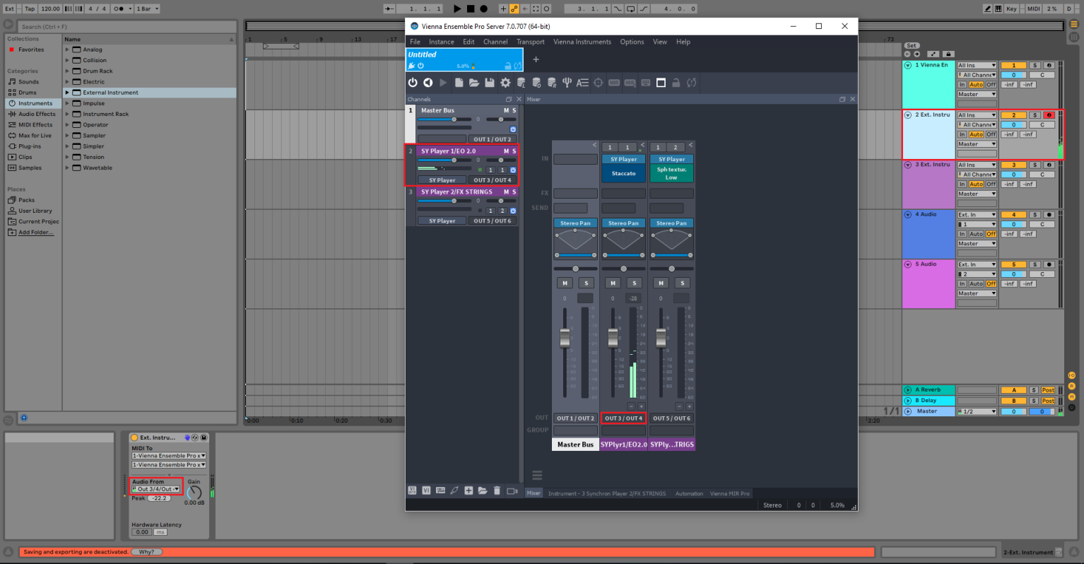The width and height of the screenshot is (1084, 564).
Task: Add a new instance with plus tab
Action: click(x=536, y=59)
